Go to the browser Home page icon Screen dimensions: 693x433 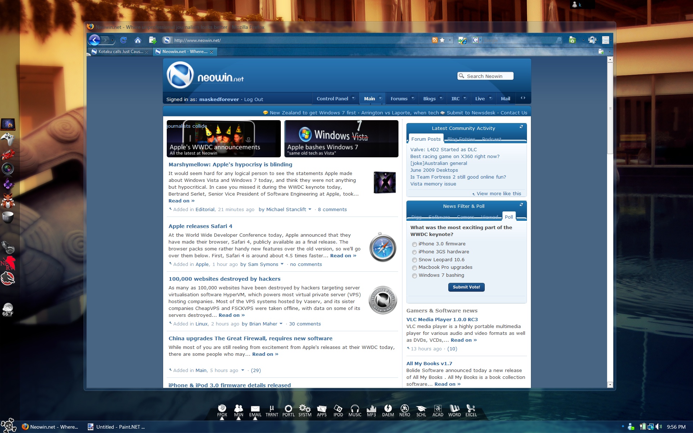[x=138, y=40]
